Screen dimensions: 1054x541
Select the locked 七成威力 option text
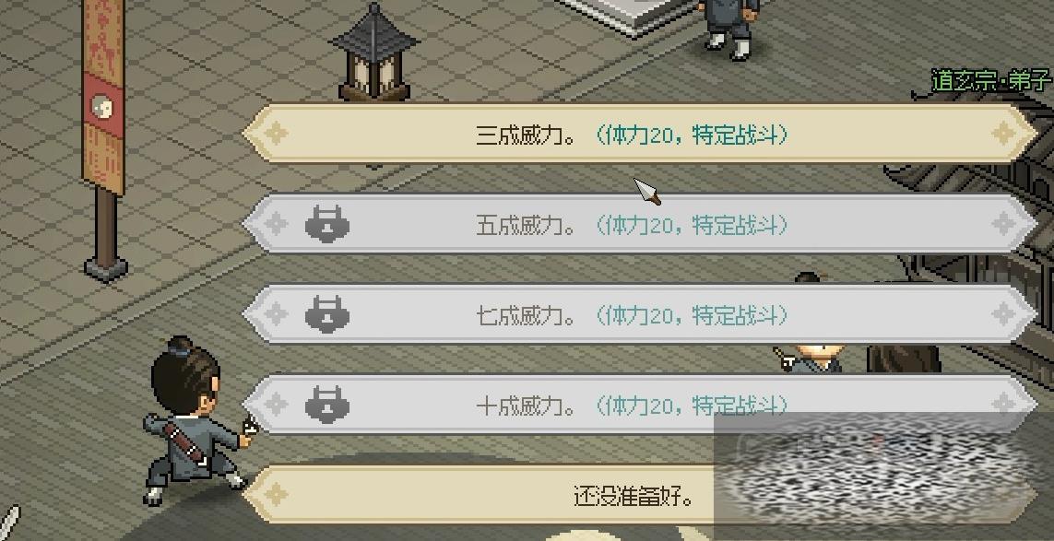631,314
